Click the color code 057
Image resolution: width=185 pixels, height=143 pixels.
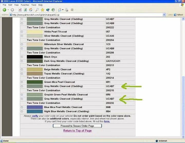(x=108, y=32)
